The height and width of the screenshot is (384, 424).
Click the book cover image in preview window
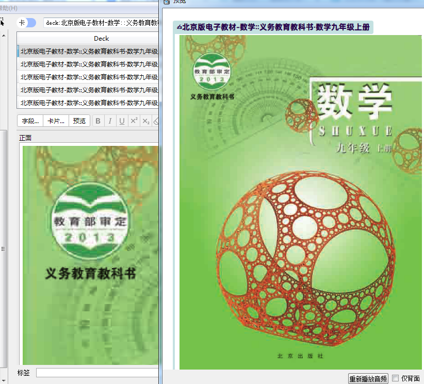[300, 202]
